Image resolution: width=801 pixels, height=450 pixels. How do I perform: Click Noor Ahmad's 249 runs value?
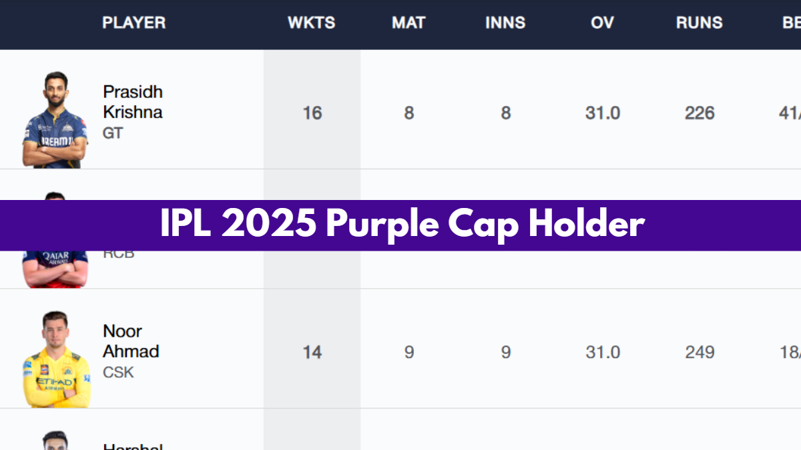699,352
